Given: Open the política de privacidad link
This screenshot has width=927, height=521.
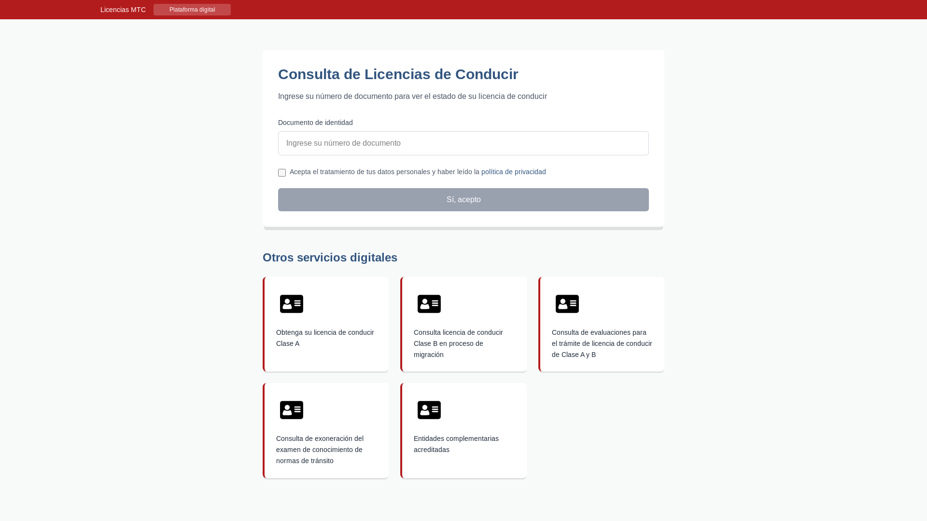Looking at the screenshot, I should tap(513, 172).
